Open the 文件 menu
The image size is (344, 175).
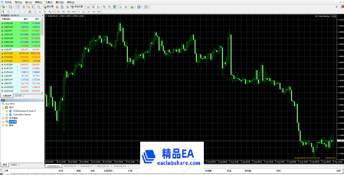click(8, 2)
